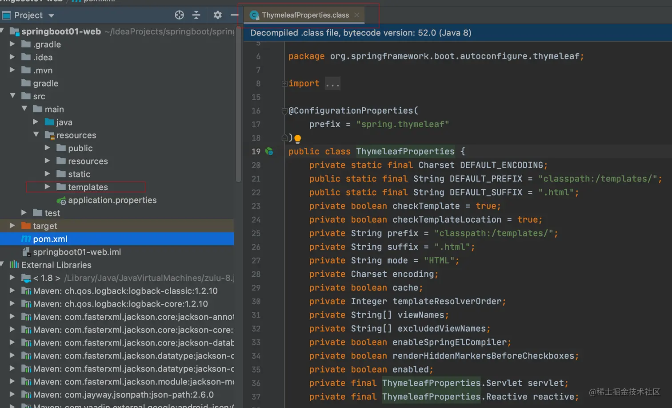Collapse the resources folder under main
Screen dimensions: 672x408
[x=36, y=135]
